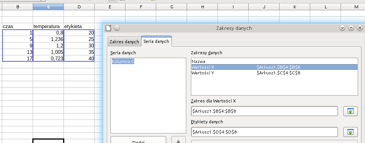Screen dimensions: 365x143
Task: Focus the Etykiety danych text field
Action: (265, 132)
